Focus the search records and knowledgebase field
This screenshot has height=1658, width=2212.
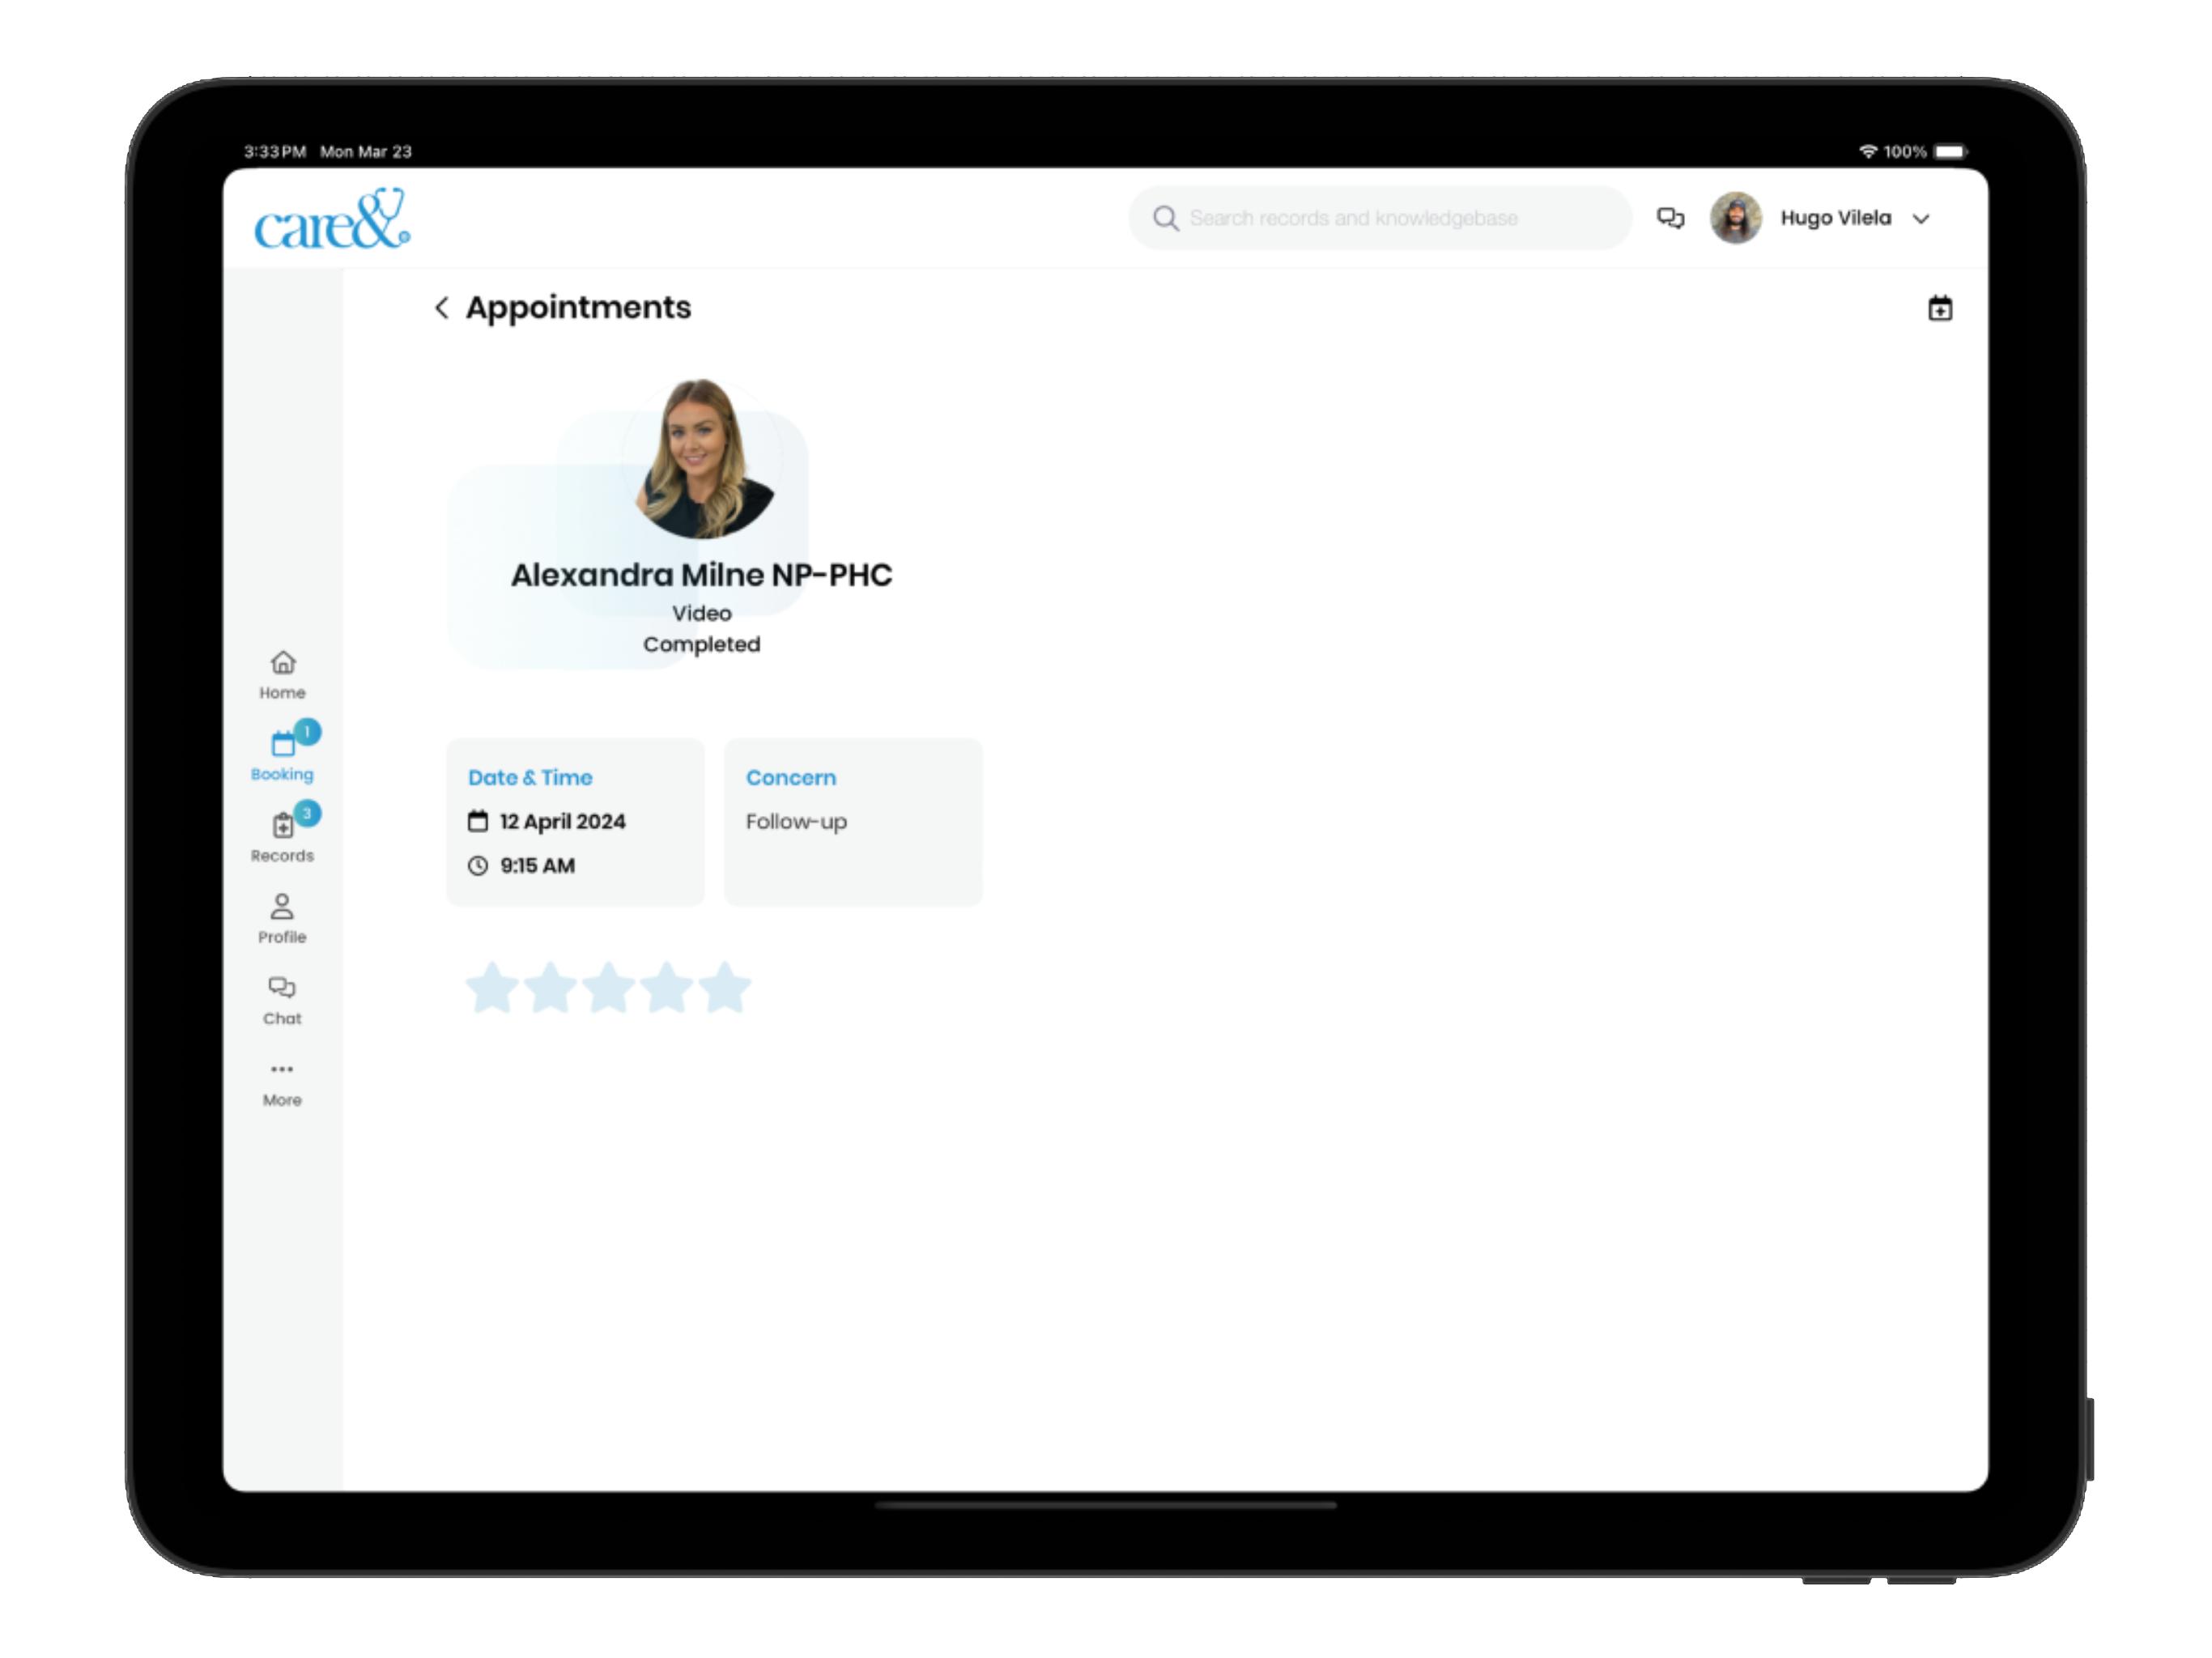pos(1379,218)
